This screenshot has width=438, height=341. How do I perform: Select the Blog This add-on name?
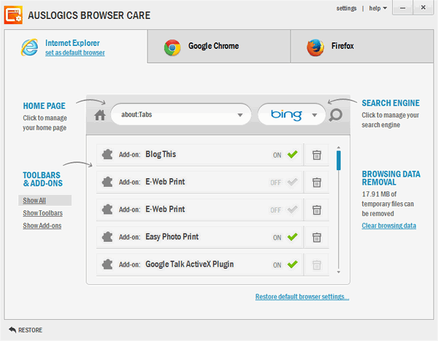161,154
